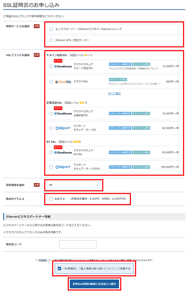Click the セキュリティ診断付き badge on the 15,400円 plan
The width and height of the screenshot is (190, 294).
coord(120,64)
